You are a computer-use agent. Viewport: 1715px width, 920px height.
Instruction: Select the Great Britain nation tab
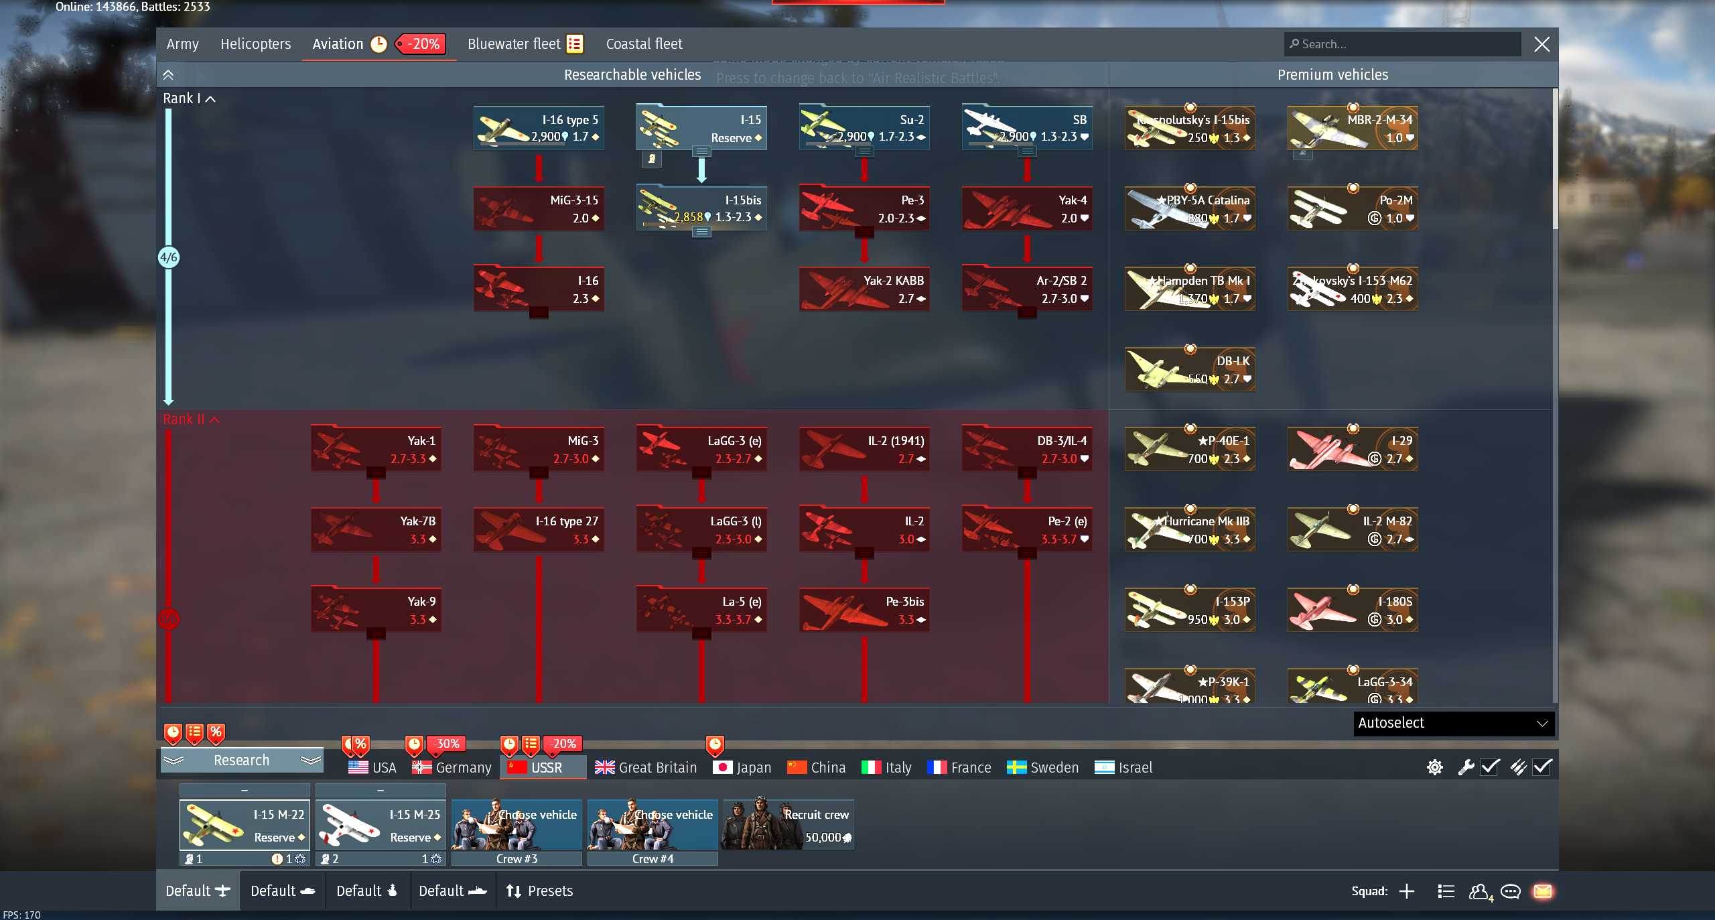click(646, 767)
